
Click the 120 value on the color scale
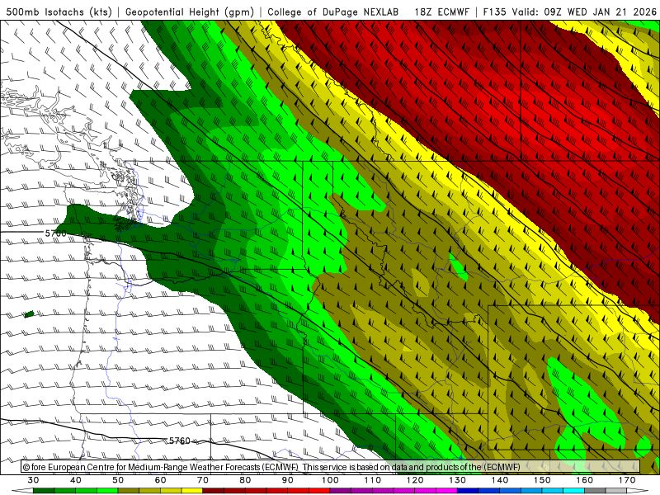tap(415, 480)
